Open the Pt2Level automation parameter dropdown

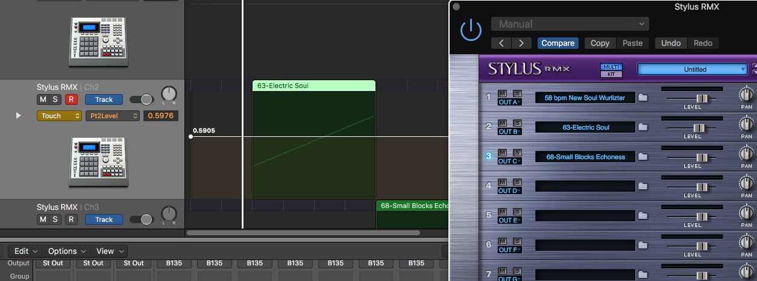point(113,116)
